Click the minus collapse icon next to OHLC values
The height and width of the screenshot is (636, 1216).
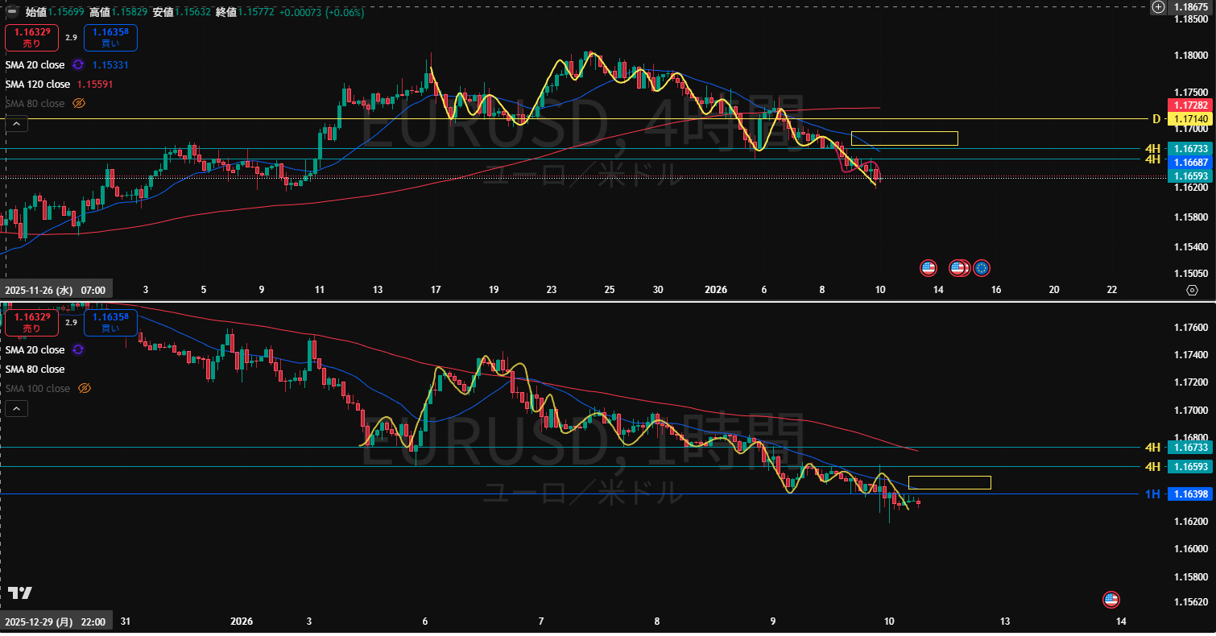12,12
